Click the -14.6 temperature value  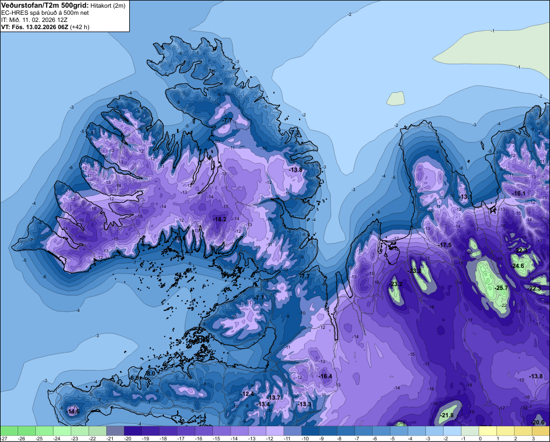(73, 412)
